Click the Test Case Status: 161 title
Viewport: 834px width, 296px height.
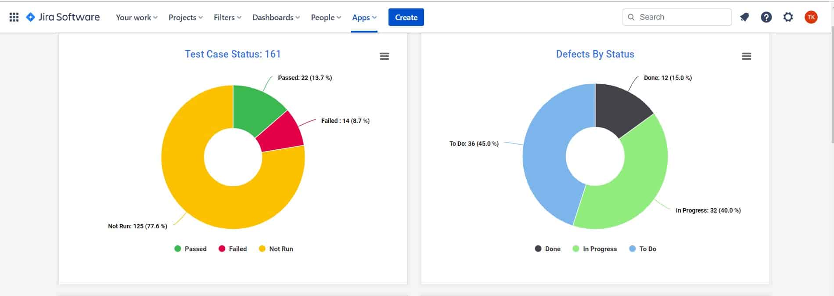(233, 54)
